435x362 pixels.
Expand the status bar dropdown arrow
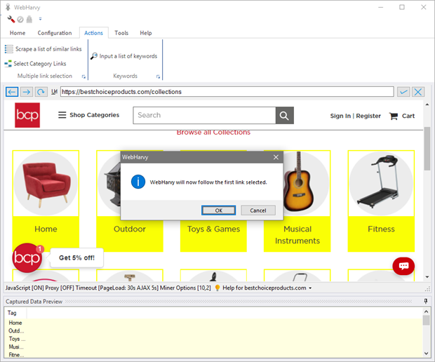[310, 288]
